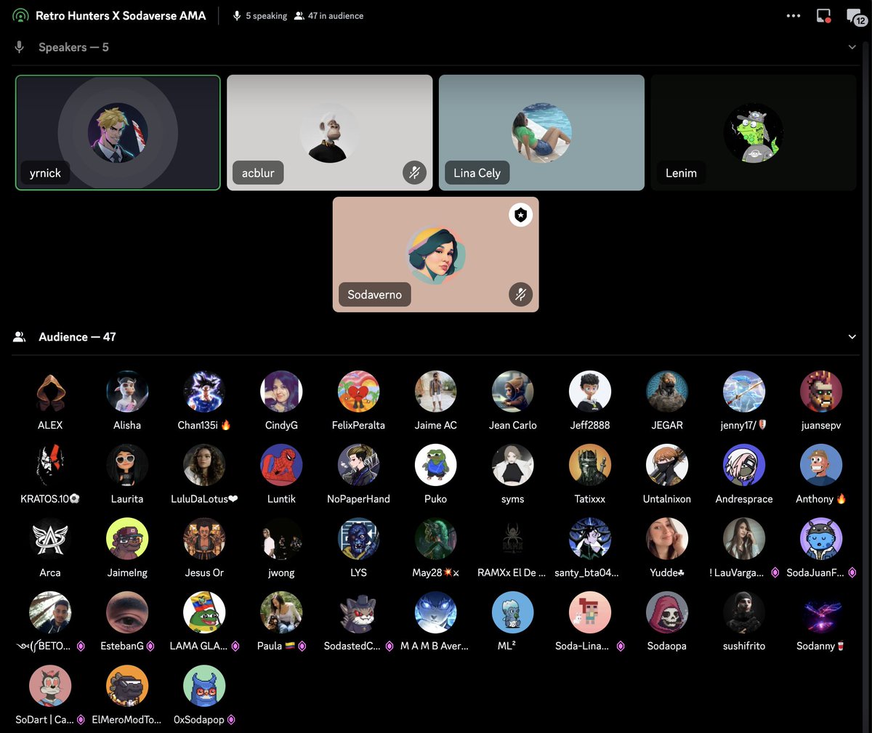Open SodaJuanF's avatar
872x733 pixels.
click(820, 538)
